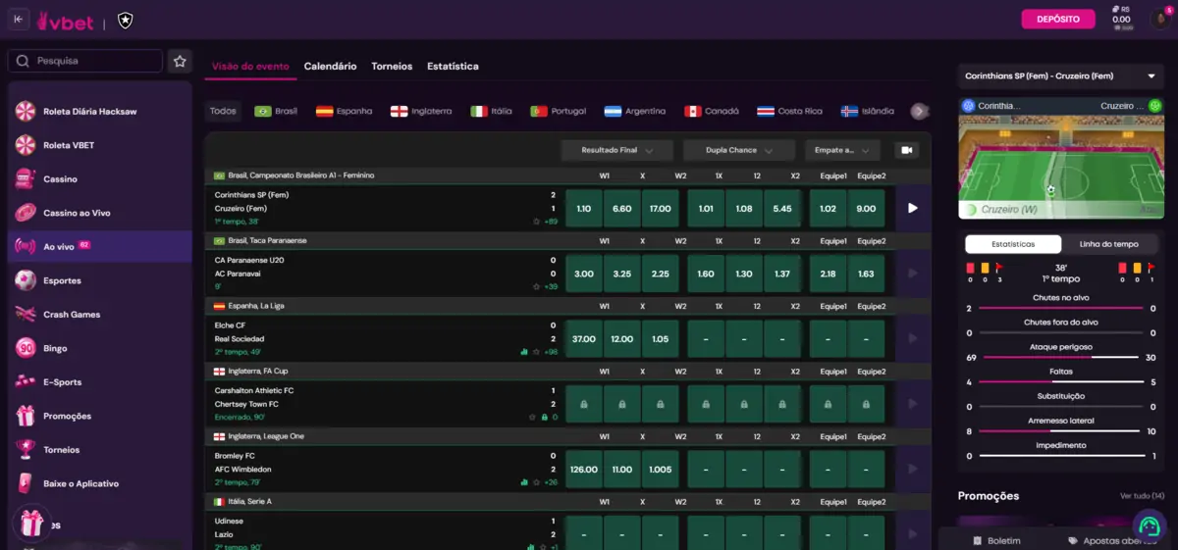Filter events by Itália
Viewport: 1178px width, 550px height.
[x=491, y=112]
